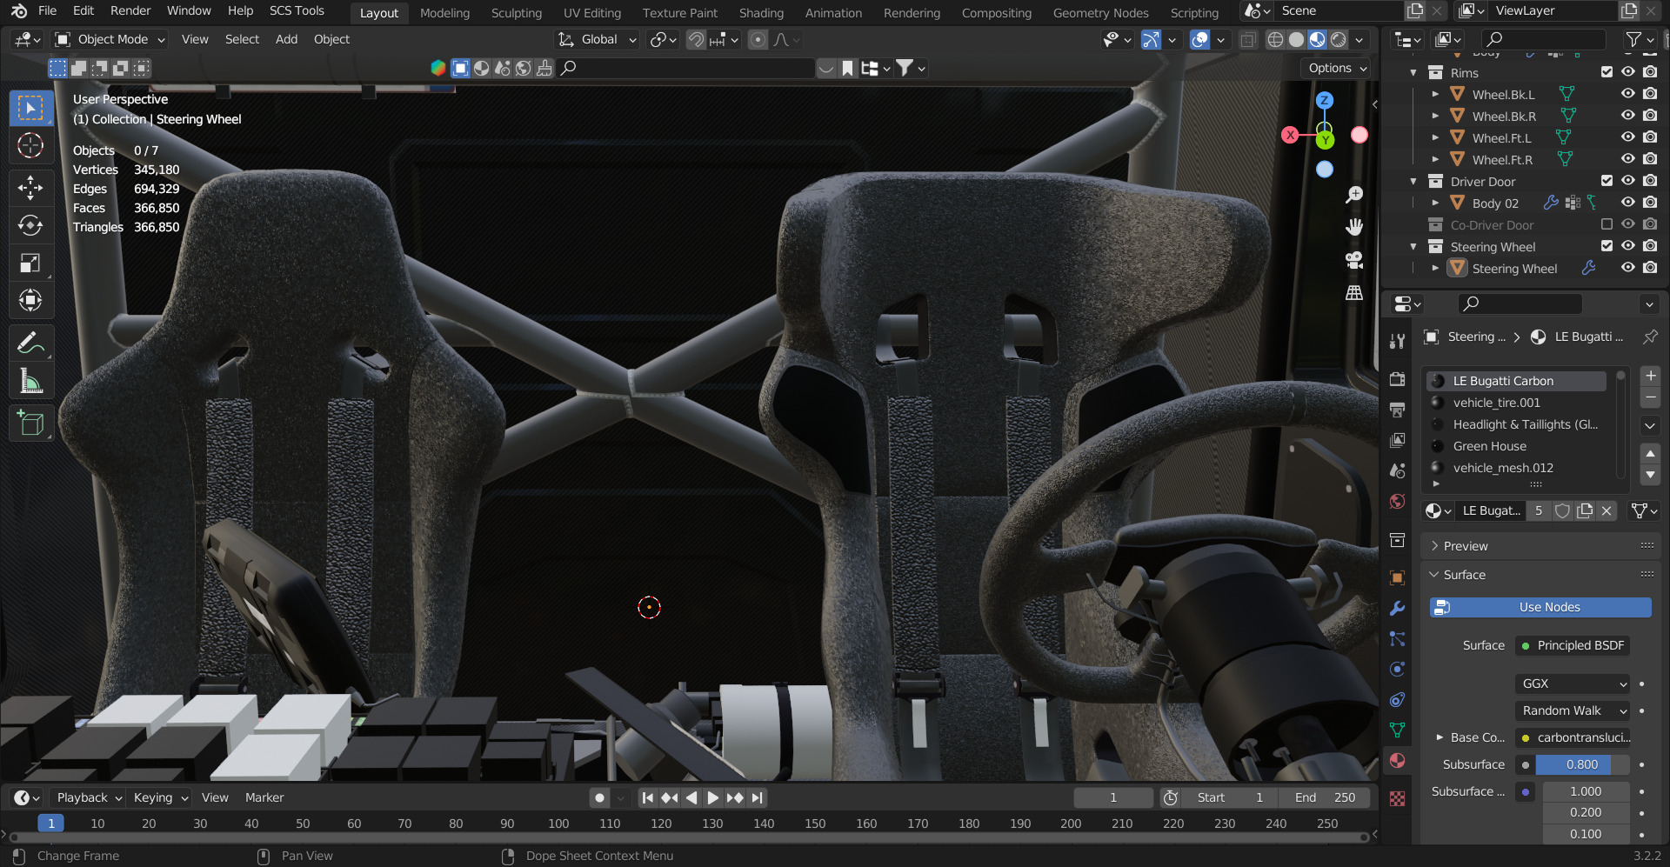Open the Modifier properties tab
This screenshot has height=867, width=1670.
(1398, 608)
